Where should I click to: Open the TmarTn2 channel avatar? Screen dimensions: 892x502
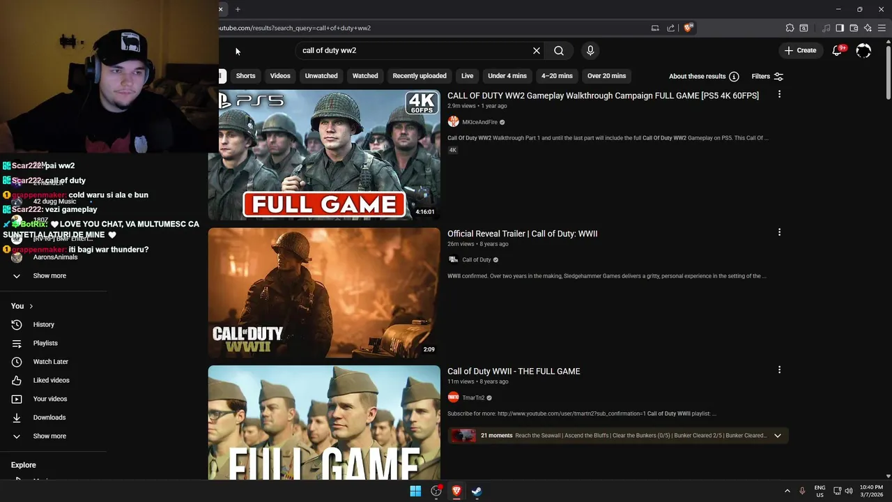pos(453,397)
